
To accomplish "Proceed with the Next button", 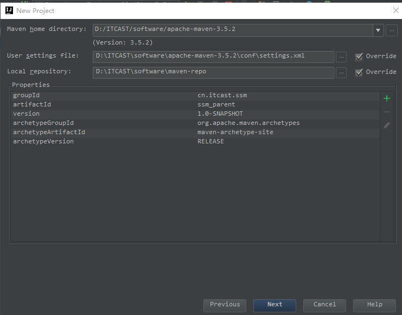I will coord(275,305).
